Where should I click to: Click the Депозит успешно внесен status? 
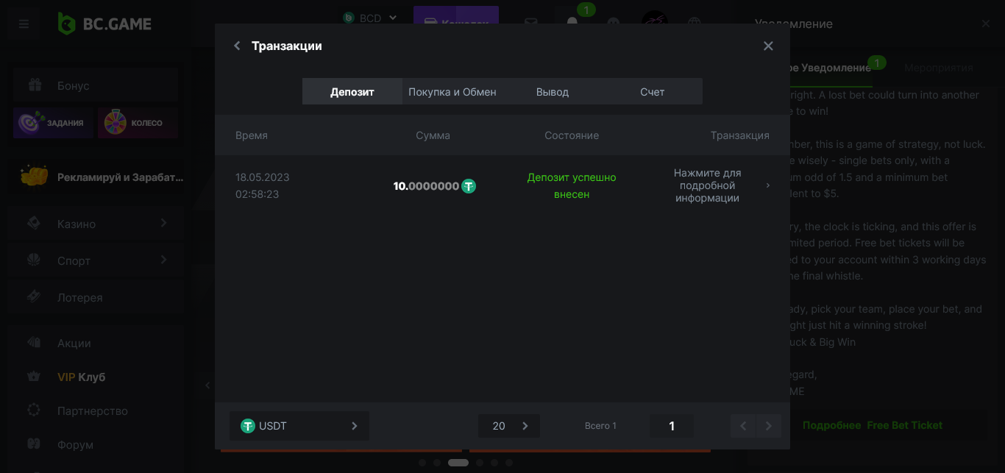coord(572,185)
